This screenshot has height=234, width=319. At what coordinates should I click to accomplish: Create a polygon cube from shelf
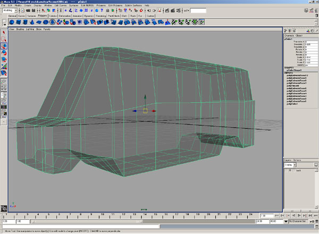tap(19, 22)
